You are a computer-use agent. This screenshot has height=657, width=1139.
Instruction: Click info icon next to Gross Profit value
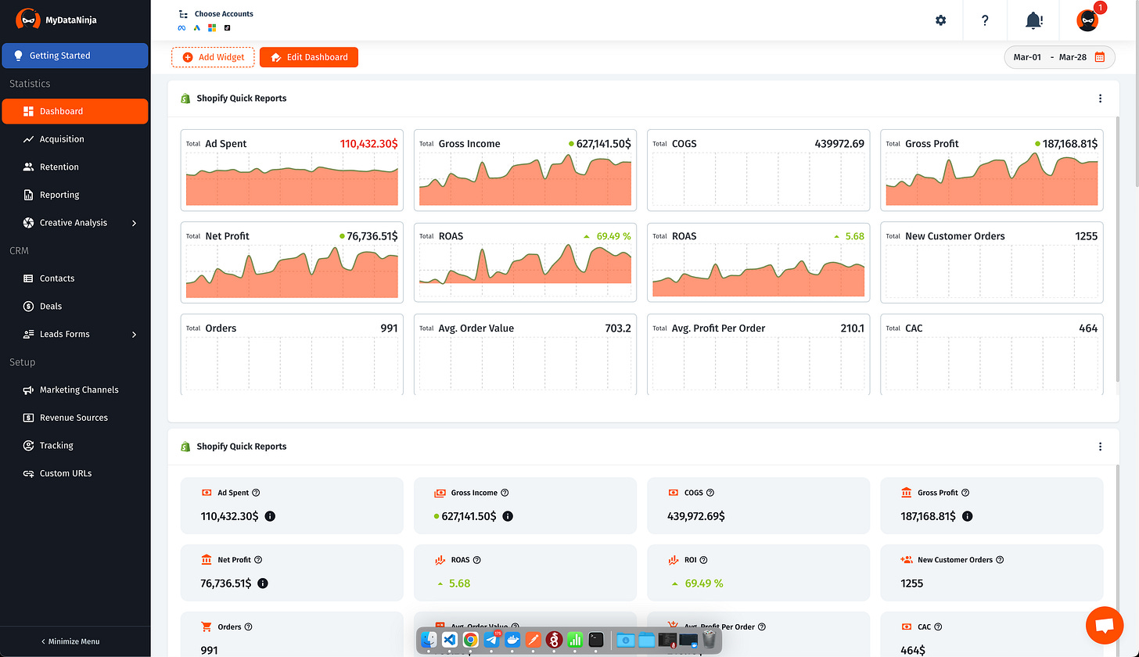[968, 516]
